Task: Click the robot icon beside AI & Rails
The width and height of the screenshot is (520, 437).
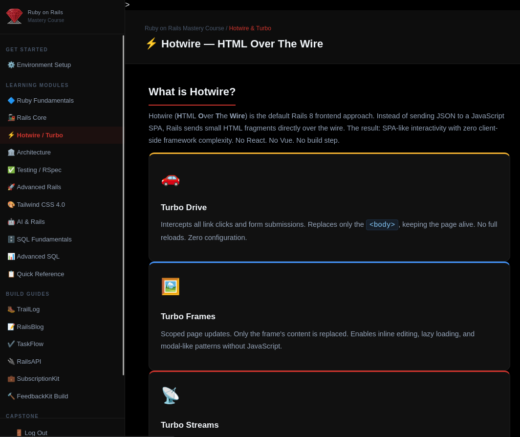Action: [x=11, y=221]
